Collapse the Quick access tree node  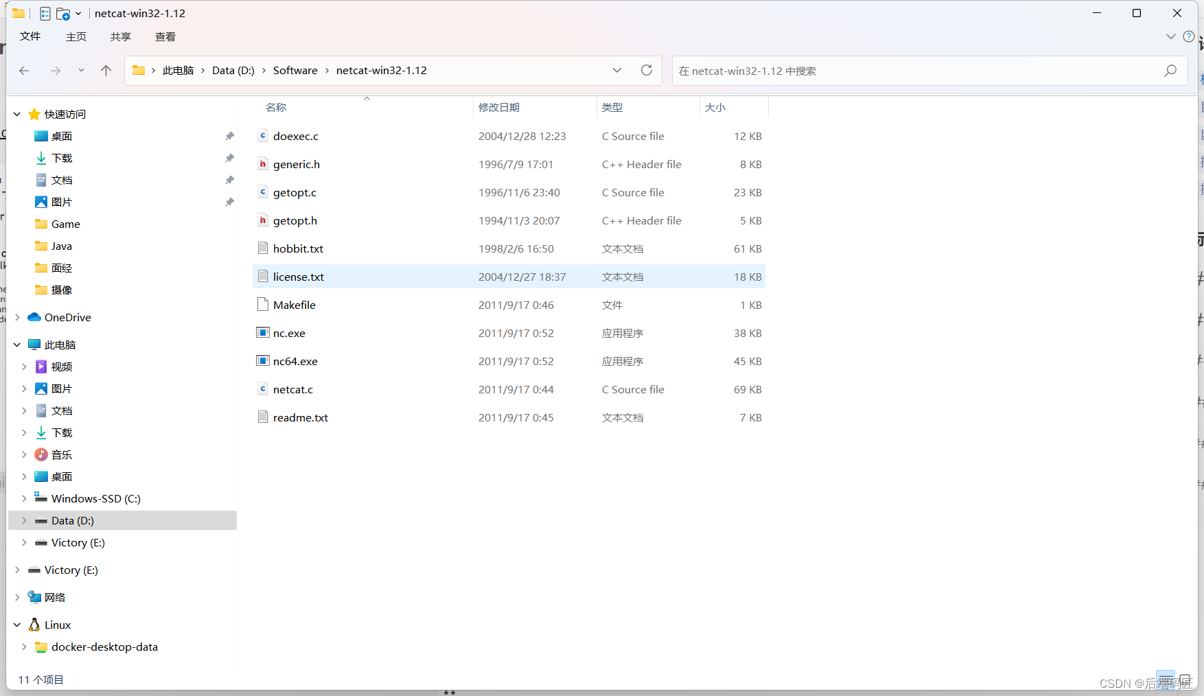[17, 114]
